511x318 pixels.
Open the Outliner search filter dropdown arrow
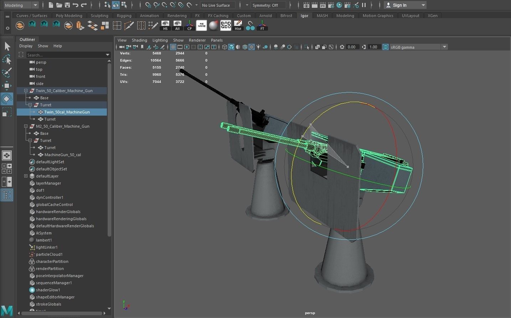tap(108, 55)
